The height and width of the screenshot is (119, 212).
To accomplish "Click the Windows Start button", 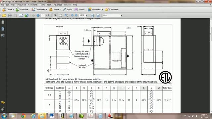I will [x=4, y=116].
